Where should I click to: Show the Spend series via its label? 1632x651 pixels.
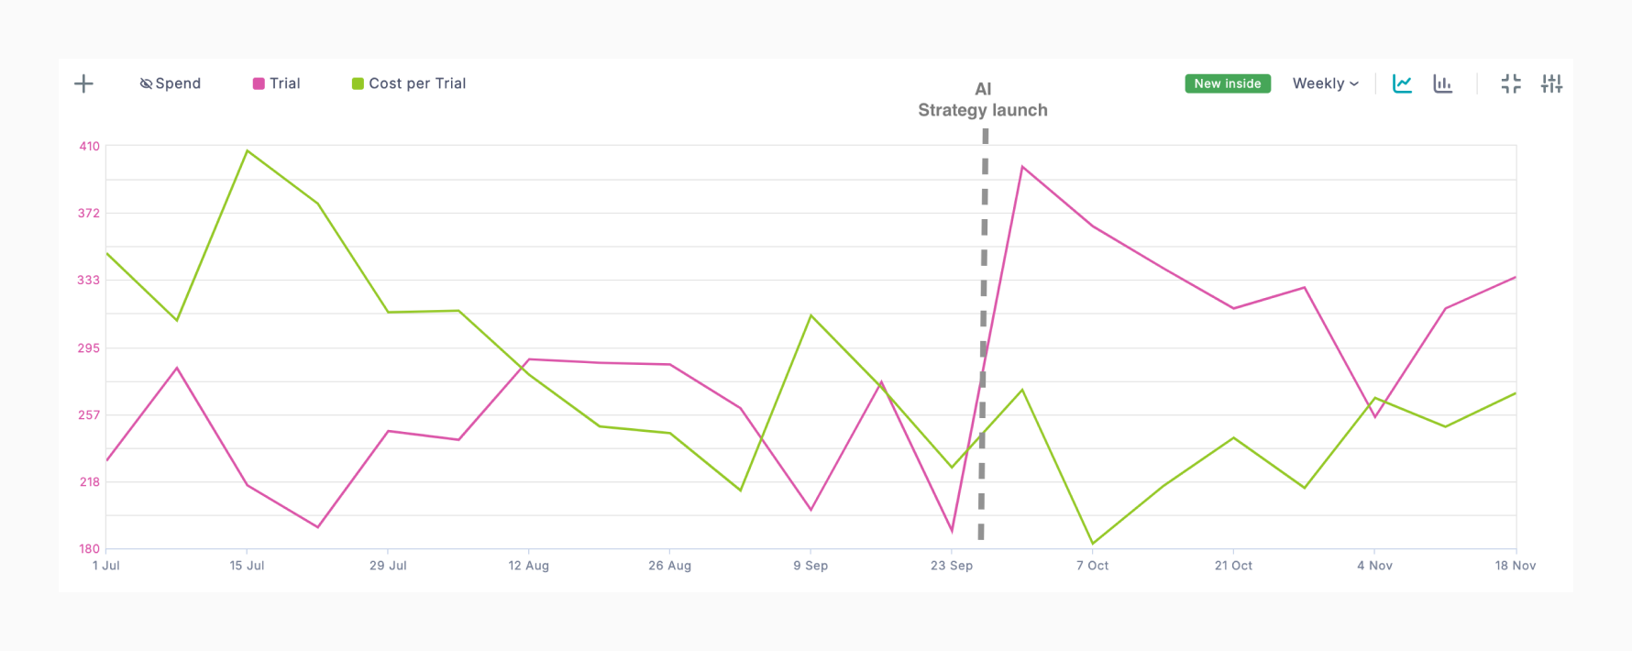(x=178, y=83)
